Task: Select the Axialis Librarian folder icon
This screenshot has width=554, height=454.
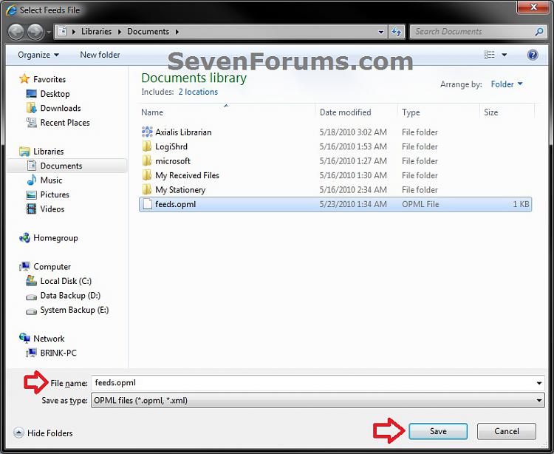Action: (147, 132)
